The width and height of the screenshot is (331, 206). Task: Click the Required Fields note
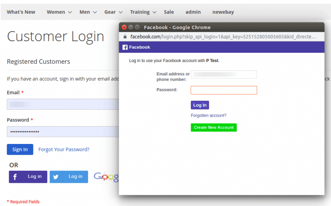[23, 201]
